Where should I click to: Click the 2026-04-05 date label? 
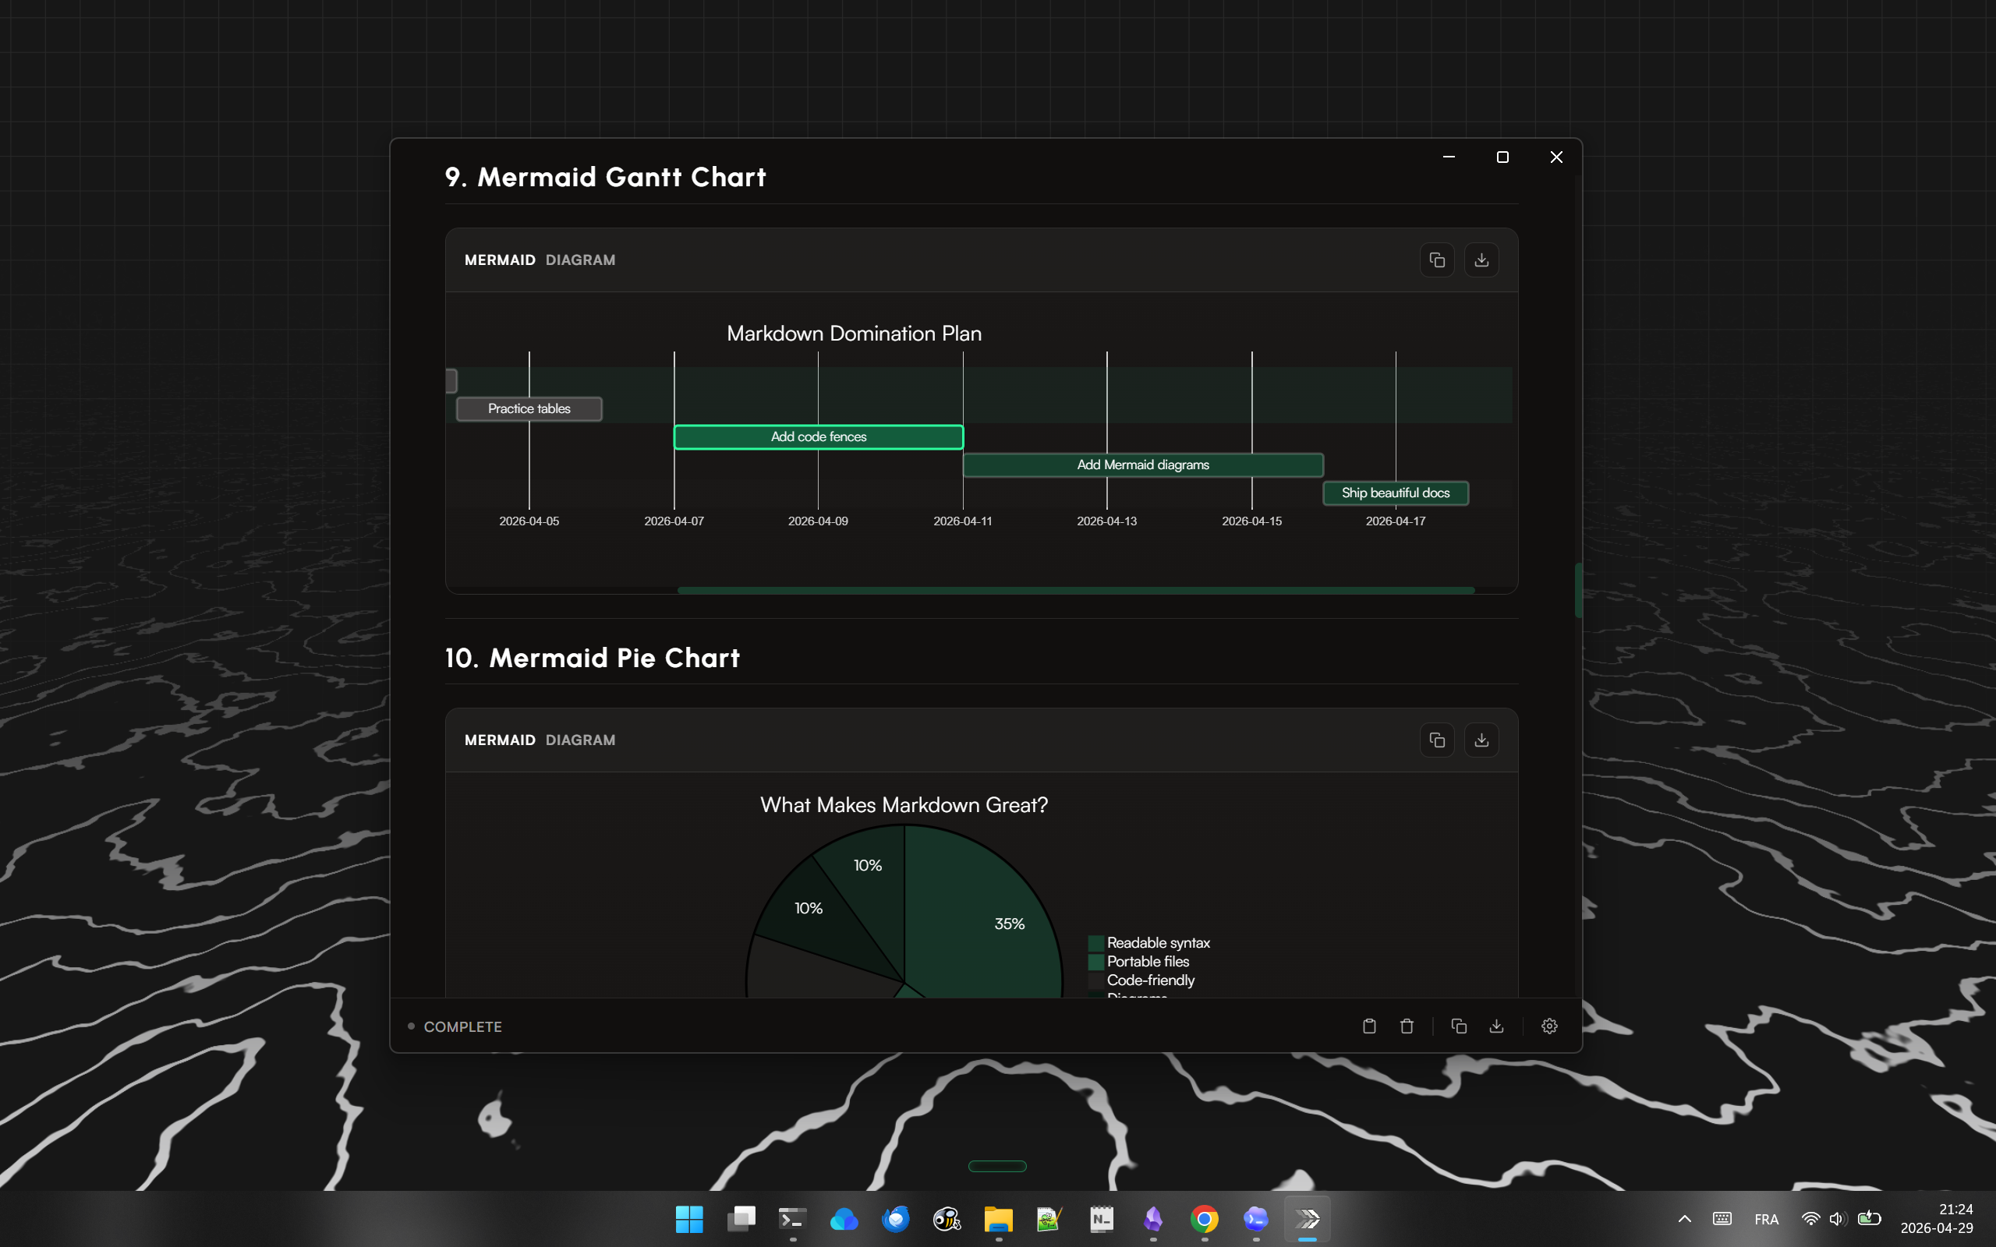pyautogui.click(x=529, y=521)
